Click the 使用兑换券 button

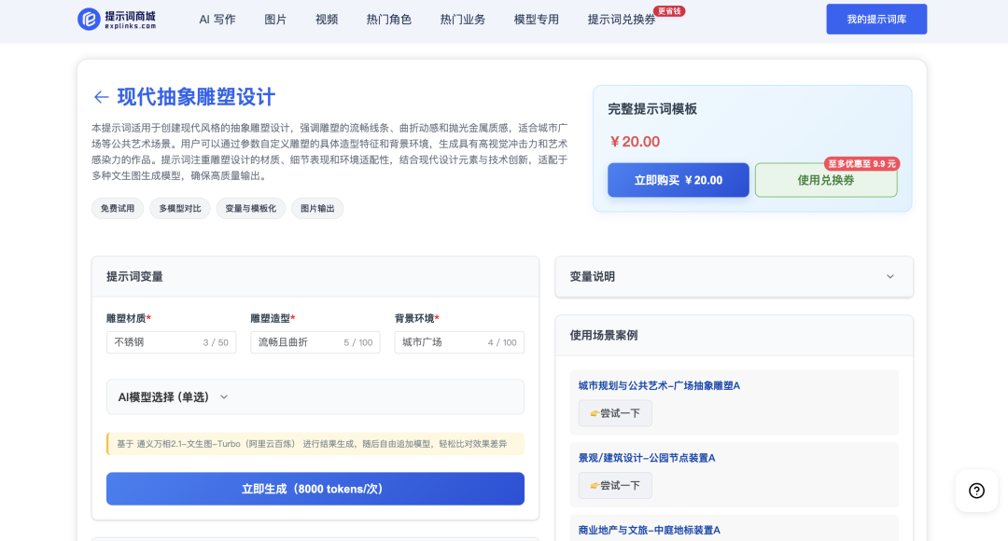pos(826,180)
